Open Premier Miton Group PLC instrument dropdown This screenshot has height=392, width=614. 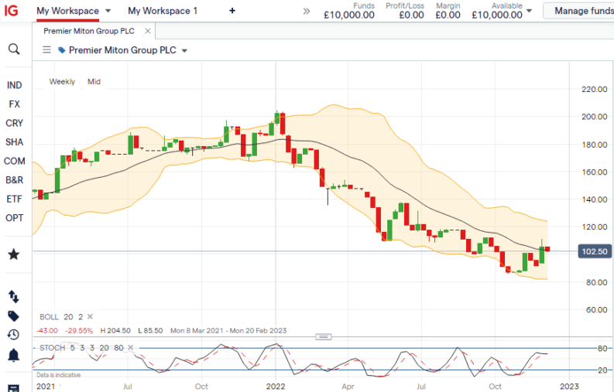(184, 50)
